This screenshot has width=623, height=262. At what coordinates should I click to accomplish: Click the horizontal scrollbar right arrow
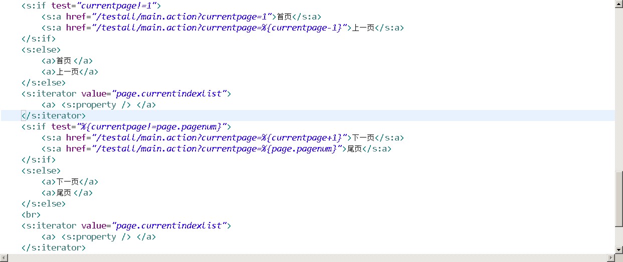pyautogui.click(x=610, y=257)
